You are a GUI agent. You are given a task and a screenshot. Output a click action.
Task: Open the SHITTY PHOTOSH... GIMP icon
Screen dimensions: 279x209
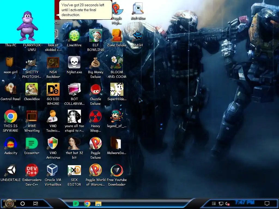(32, 63)
